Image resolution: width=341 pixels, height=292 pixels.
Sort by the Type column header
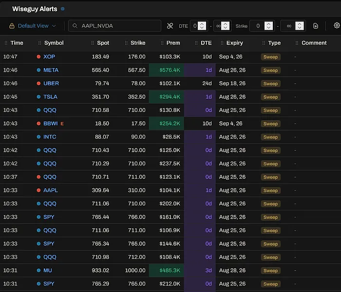[274, 43]
